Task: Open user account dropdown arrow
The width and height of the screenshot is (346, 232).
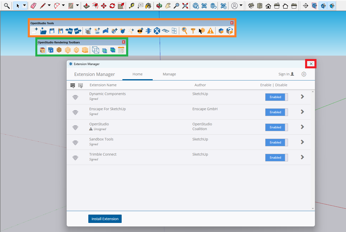Action: (241, 6)
